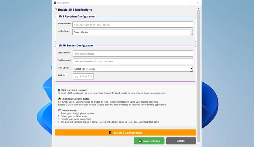Click the lock icon beside Important Security Note
254x147 pixels.
pyautogui.click(x=60, y=99)
